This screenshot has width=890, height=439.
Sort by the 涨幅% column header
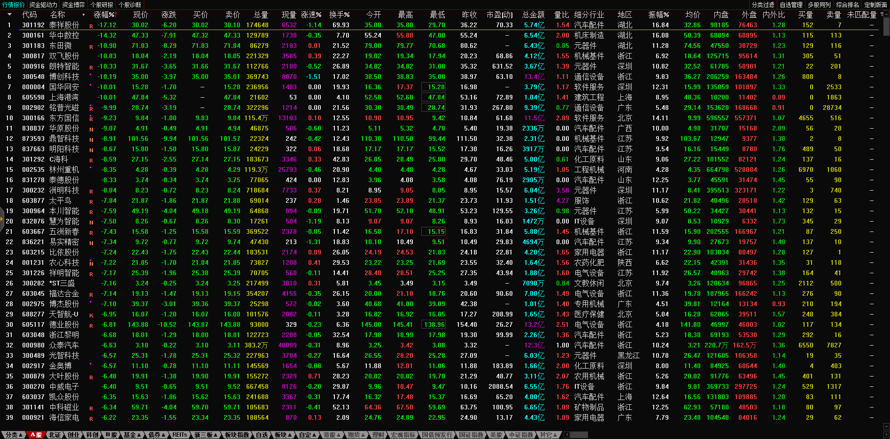(104, 15)
